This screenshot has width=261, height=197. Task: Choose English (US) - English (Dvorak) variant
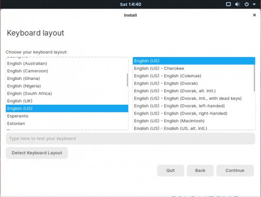click(194, 83)
